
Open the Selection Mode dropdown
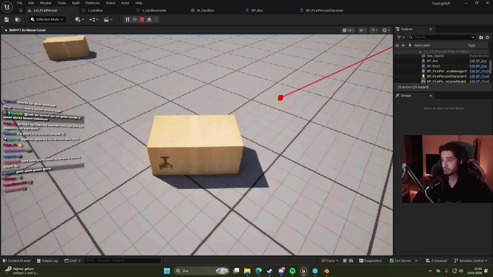(x=47, y=19)
